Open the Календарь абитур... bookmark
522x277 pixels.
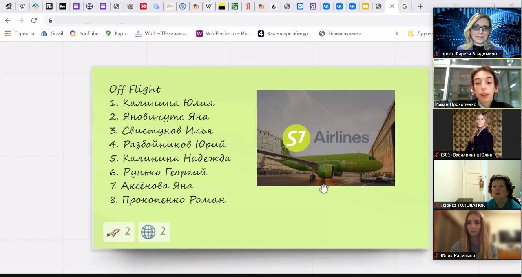[x=285, y=33]
